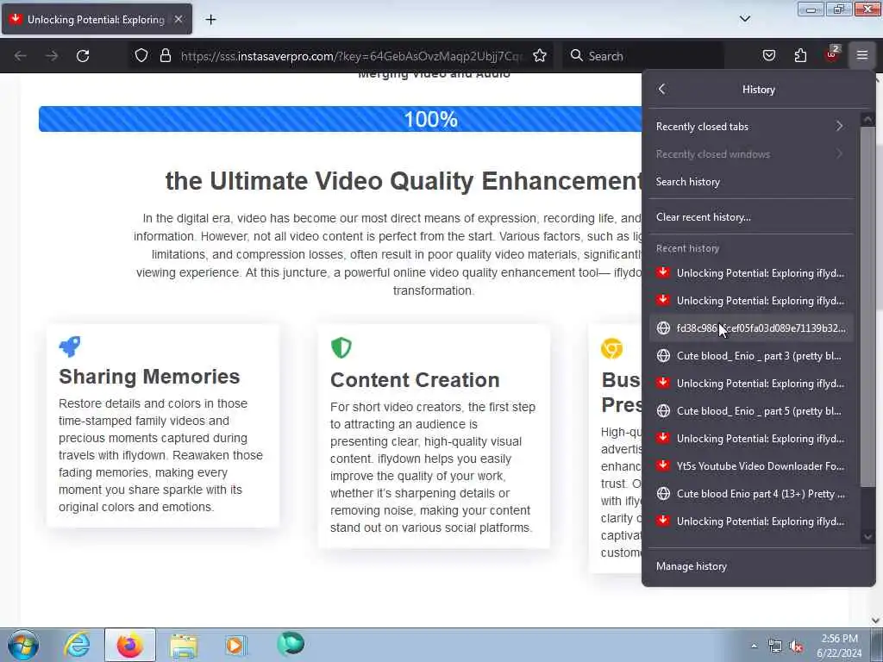The height and width of the screenshot is (662, 883).
Task: Click the yellow Chrome-style icon on third card
Action: (x=611, y=348)
